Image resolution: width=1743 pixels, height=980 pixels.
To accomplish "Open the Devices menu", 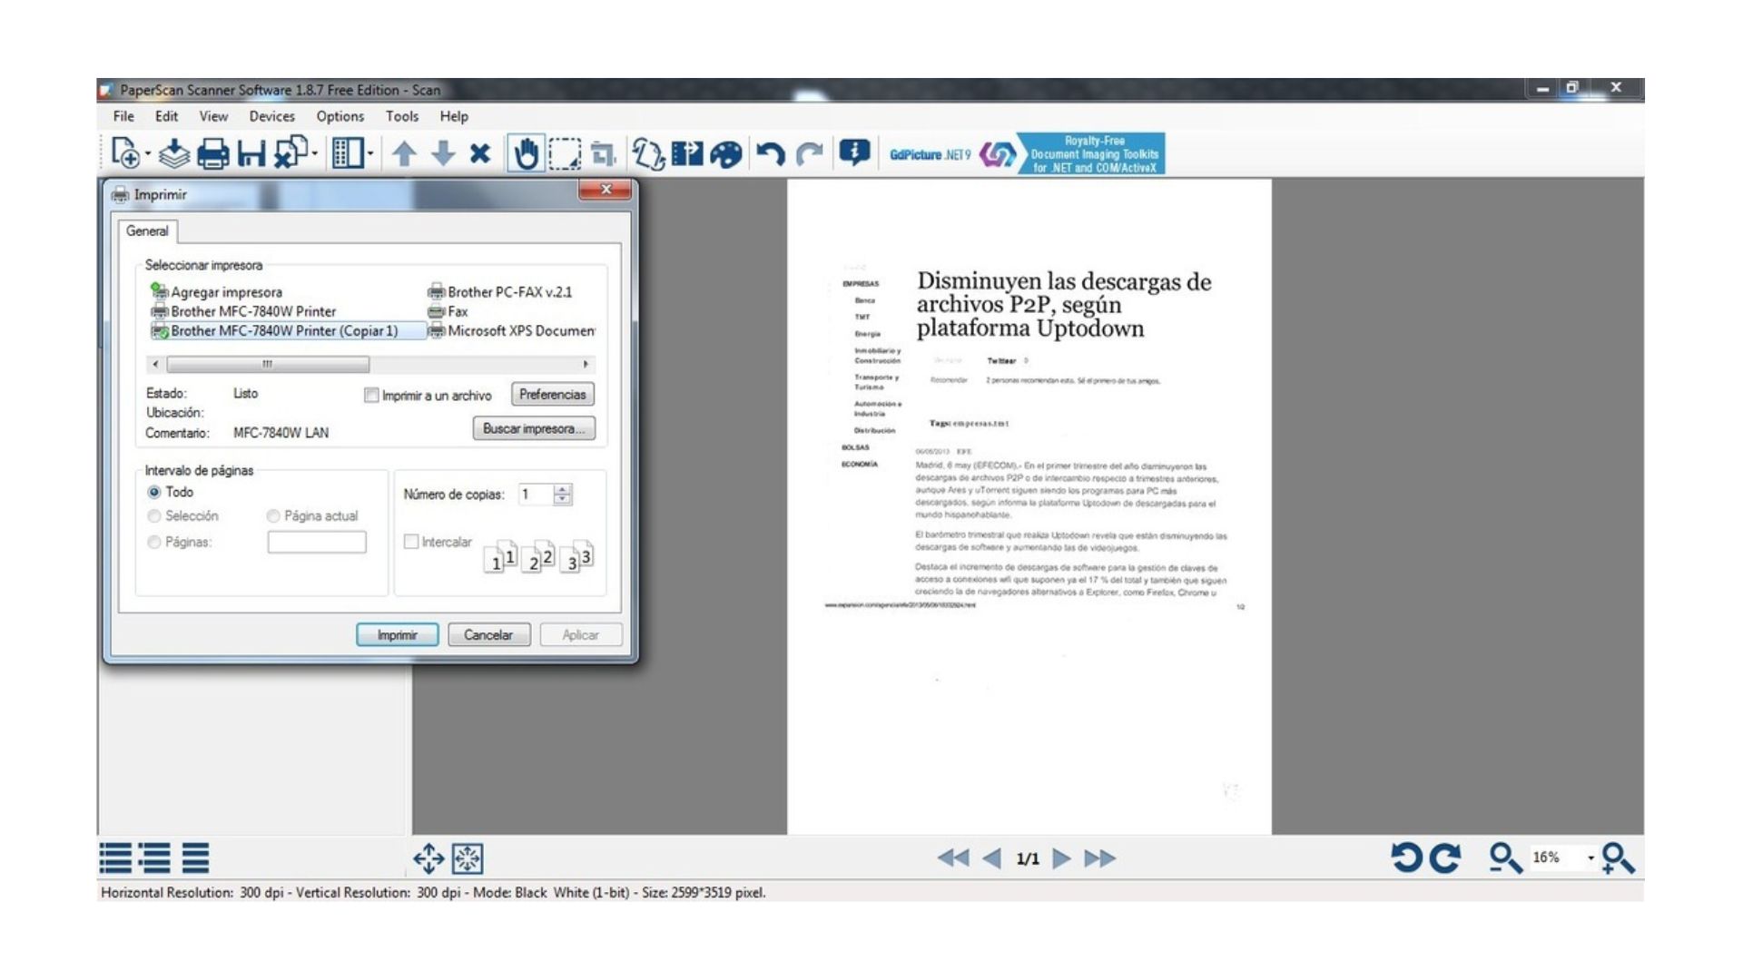I will (271, 116).
